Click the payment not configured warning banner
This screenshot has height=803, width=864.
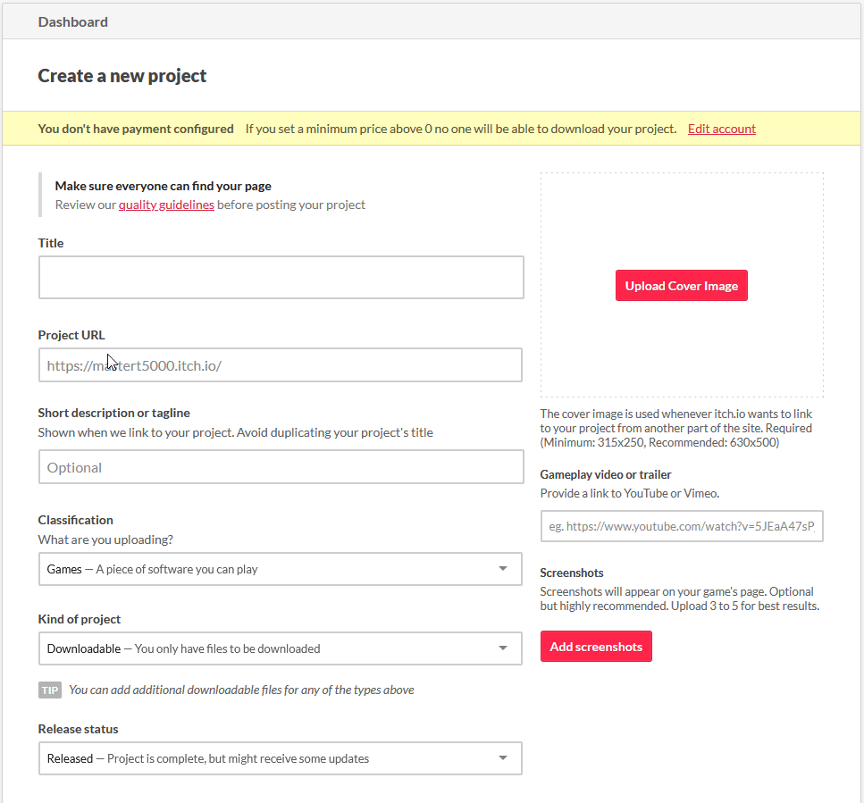point(432,129)
